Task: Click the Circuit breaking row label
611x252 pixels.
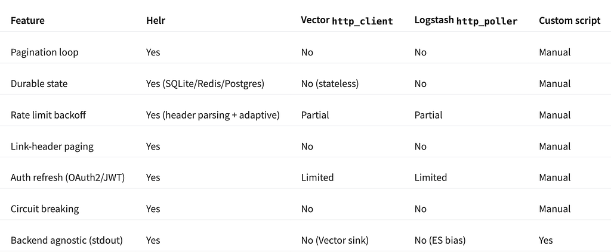Action: (45, 209)
